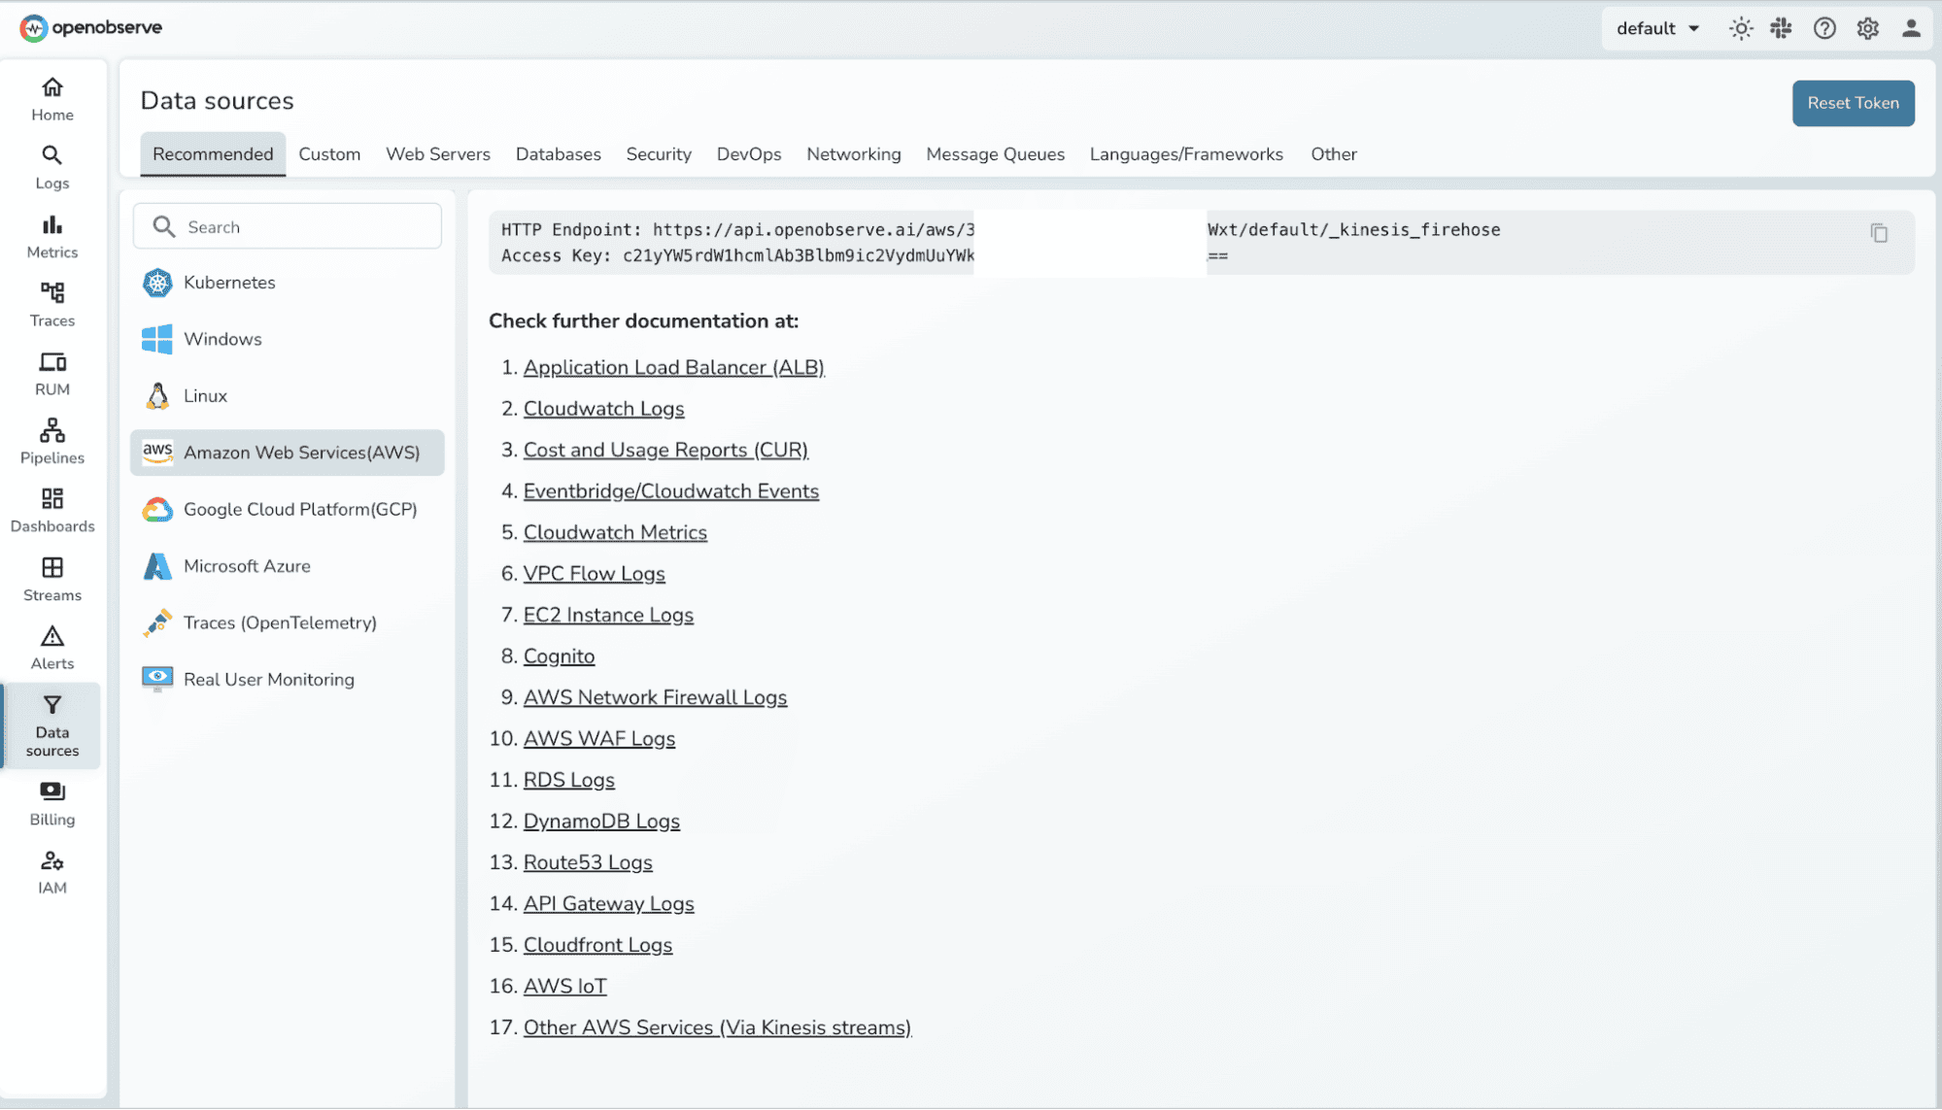Open IAM settings
This screenshot has width=1942, height=1110.
[51, 870]
